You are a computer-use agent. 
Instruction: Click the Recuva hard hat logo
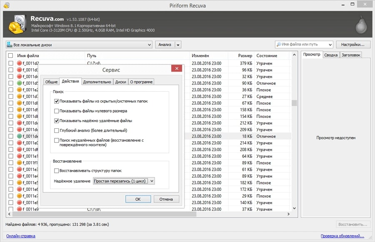(17, 26)
